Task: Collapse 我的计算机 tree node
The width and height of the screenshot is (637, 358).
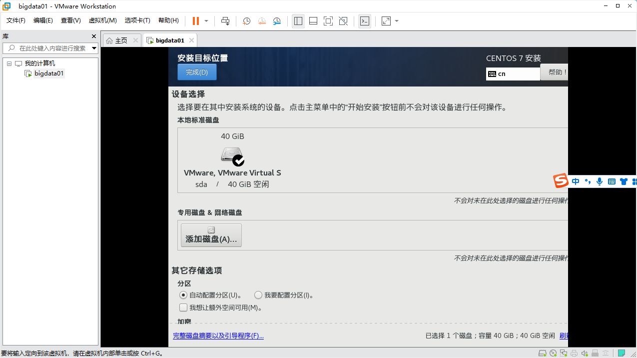Action: click(9, 63)
